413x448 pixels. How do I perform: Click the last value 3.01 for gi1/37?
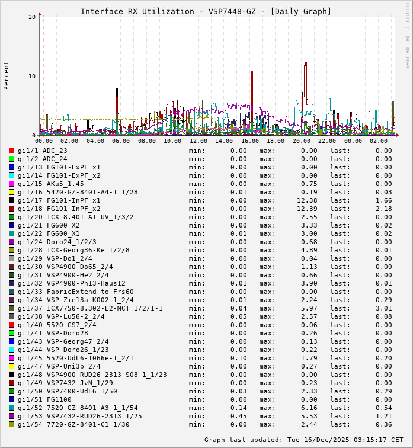pos(383,308)
